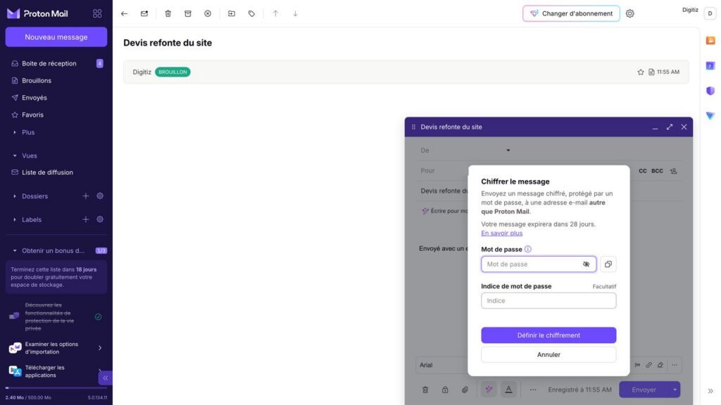This screenshot has width=721, height=405.
Task: Focus the Indice hint input field
Action: coord(548,301)
